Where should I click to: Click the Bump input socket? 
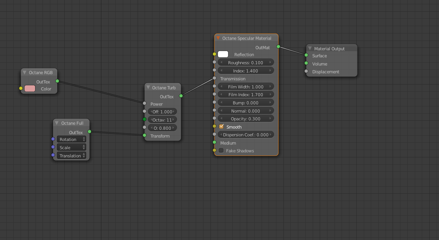point(214,102)
